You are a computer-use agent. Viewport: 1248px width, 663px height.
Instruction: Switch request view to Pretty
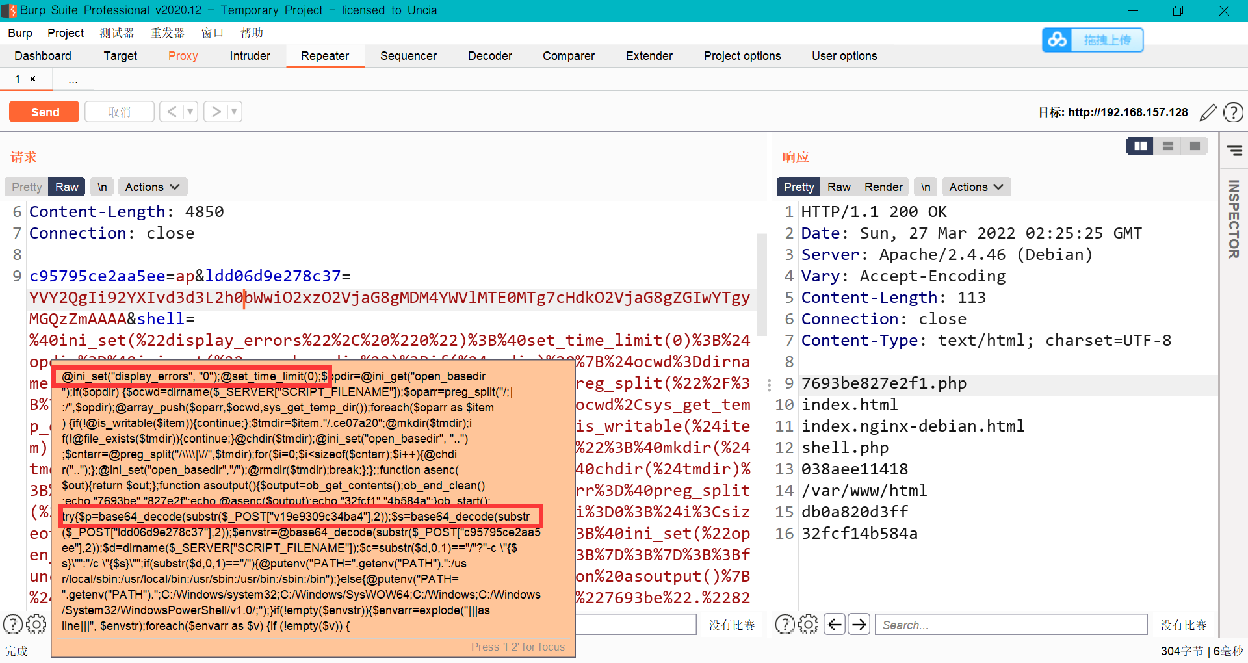(27, 187)
